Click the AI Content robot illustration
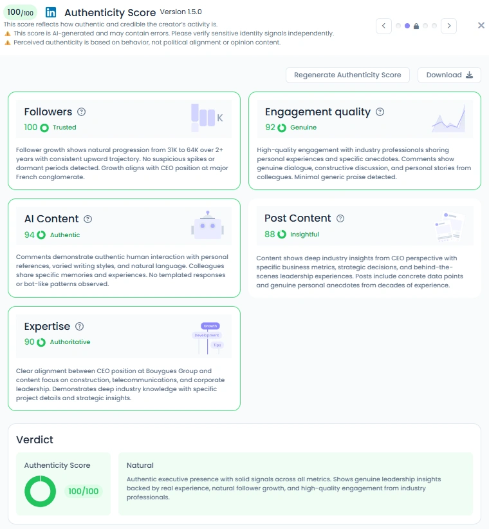The image size is (489, 529). point(208,225)
